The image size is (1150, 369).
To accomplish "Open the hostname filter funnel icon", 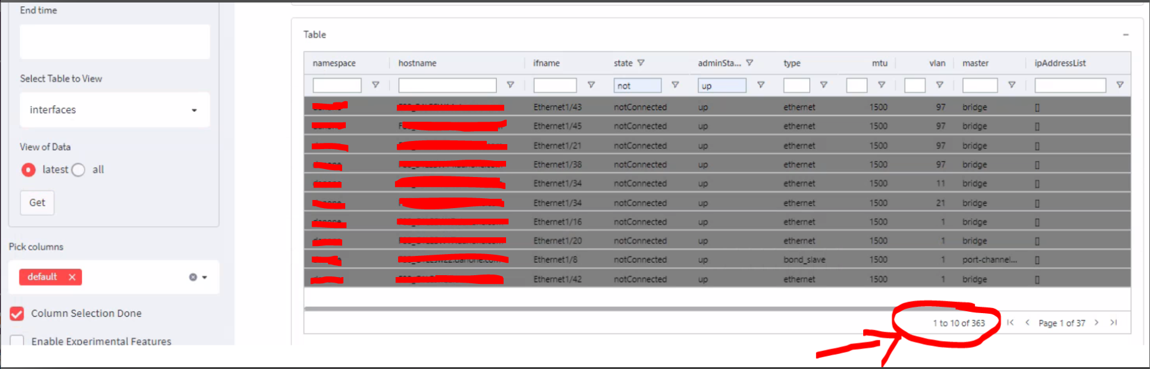I will tap(510, 85).
